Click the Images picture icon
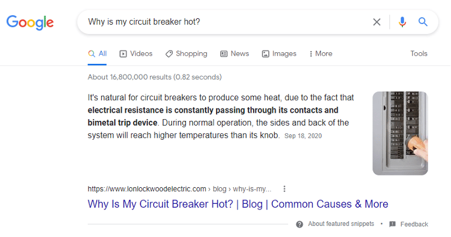 (x=265, y=54)
